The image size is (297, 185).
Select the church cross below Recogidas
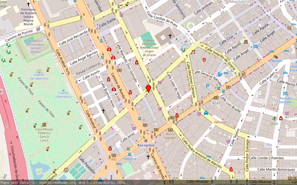tap(148, 157)
